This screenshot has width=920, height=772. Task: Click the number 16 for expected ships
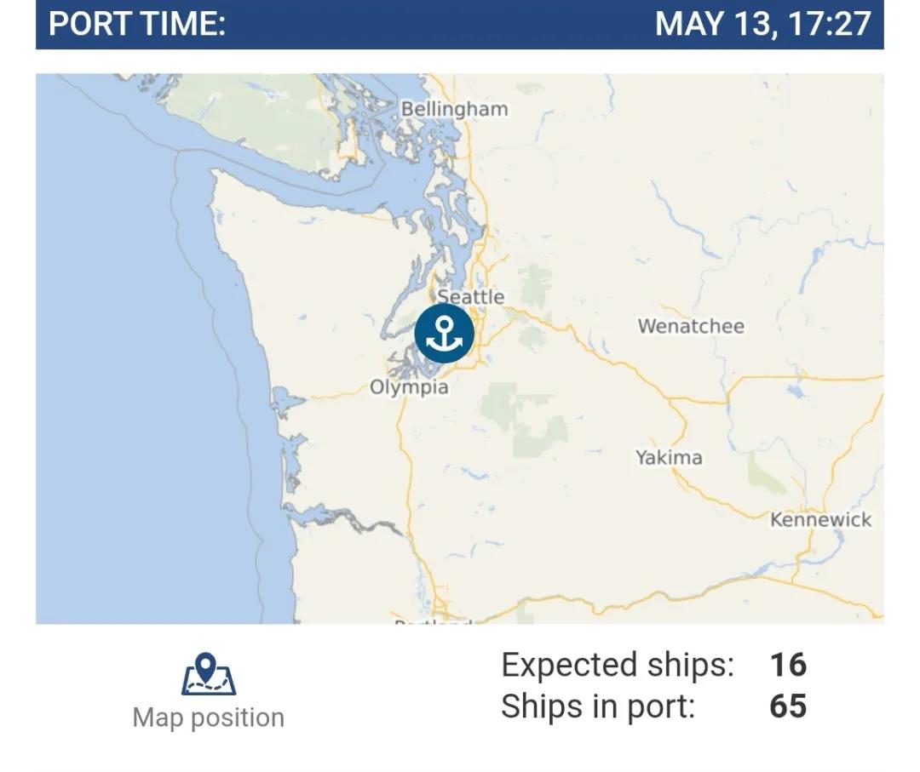(788, 665)
